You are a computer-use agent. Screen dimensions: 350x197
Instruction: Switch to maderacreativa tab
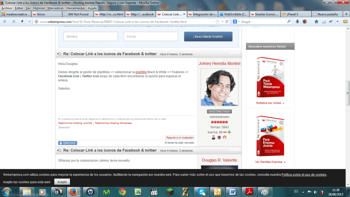point(16,14)
